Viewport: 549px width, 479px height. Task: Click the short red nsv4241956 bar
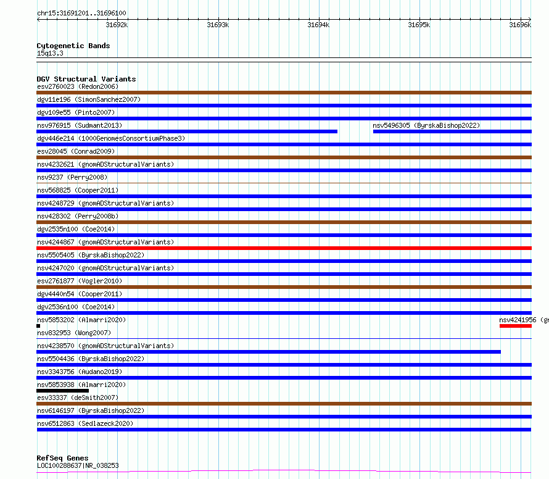point(516,326)
